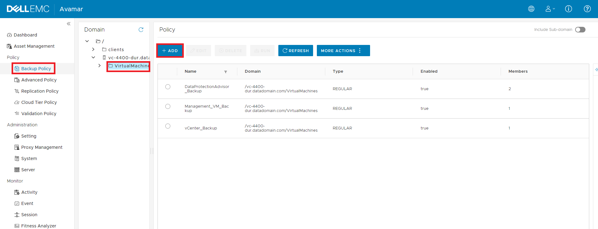Click the Members column header
Viewport: 598px width, 229px height.
518,71
